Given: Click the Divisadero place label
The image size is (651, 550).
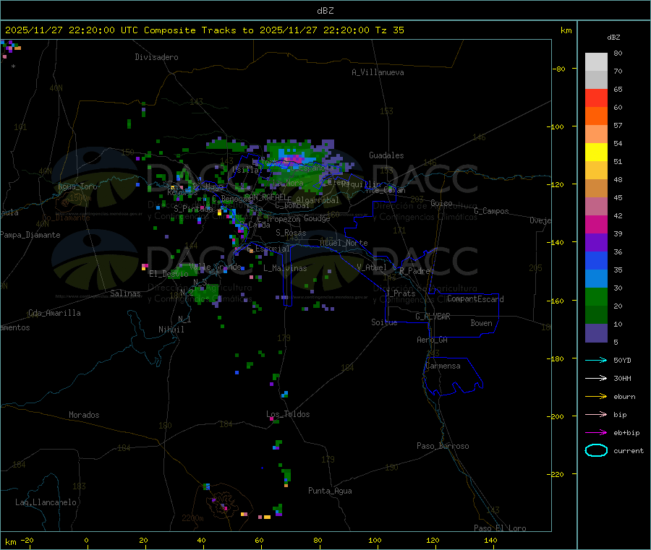Looking at the screenshot, I should (x=156, y=57).
